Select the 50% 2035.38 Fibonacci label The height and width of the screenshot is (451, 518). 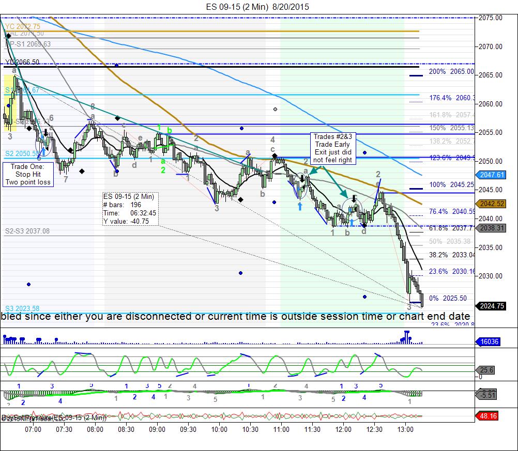[x=450, y=241]
